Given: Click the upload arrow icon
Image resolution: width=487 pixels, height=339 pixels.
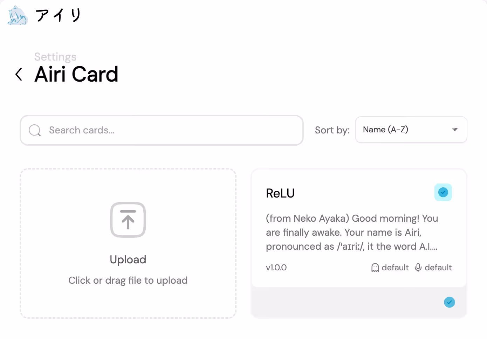Looking at the screenshot, I should coord(128,220).
